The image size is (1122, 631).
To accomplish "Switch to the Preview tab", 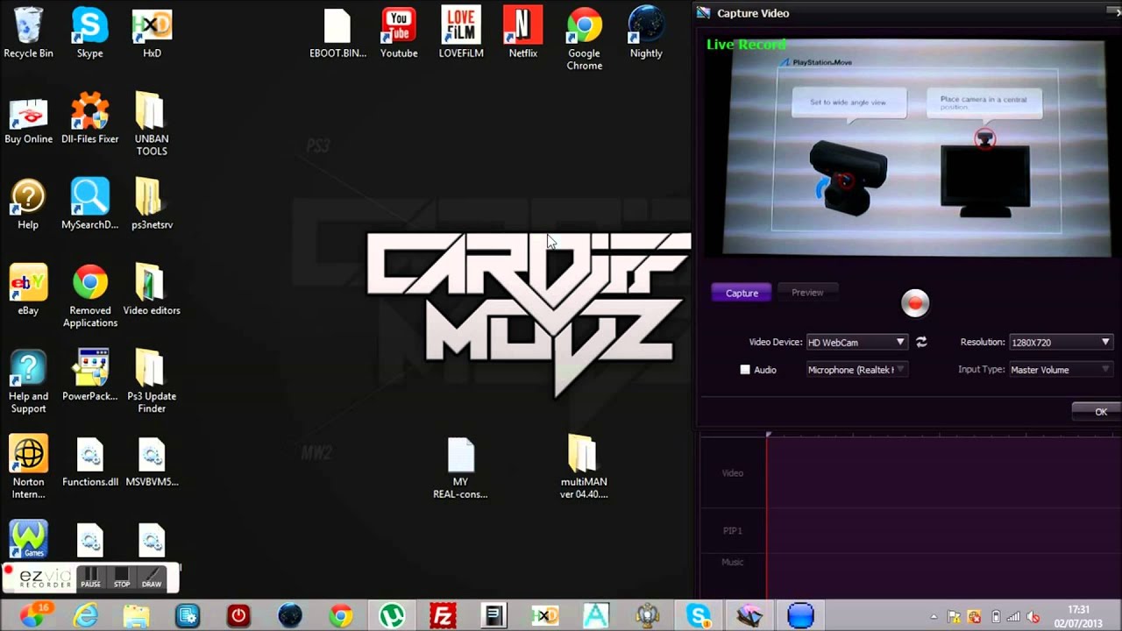I will [x=807, y=293].
